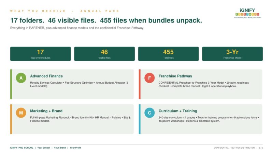This screenshot has height=153, width=273.
Task: Click the Advanced Finance heading
Action: tap(46, 76)
